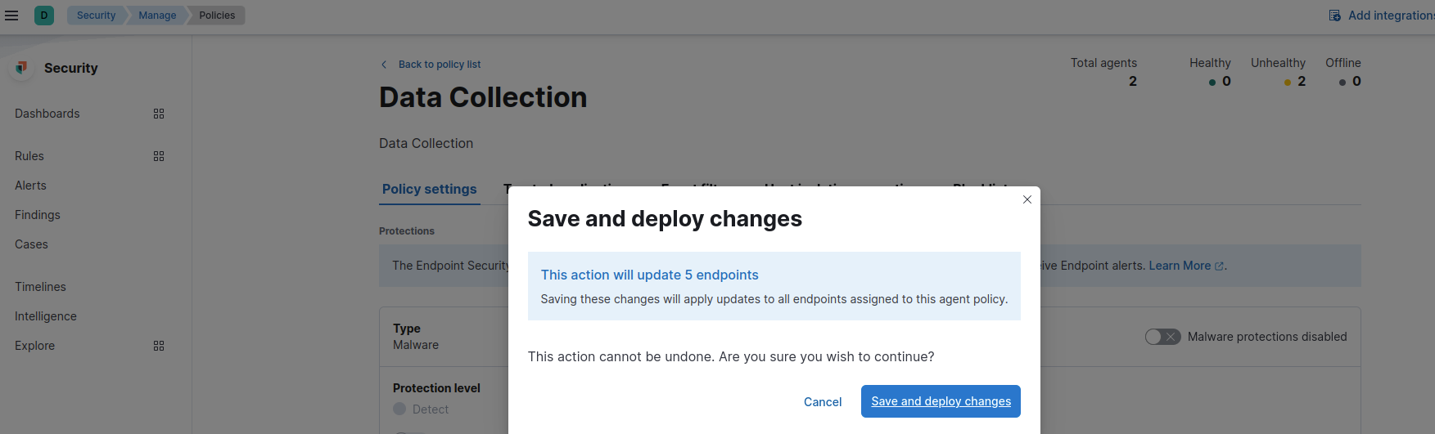1435x434 pixels.
Task: Open Timelines from the sidebar
Action: (40, 287)
